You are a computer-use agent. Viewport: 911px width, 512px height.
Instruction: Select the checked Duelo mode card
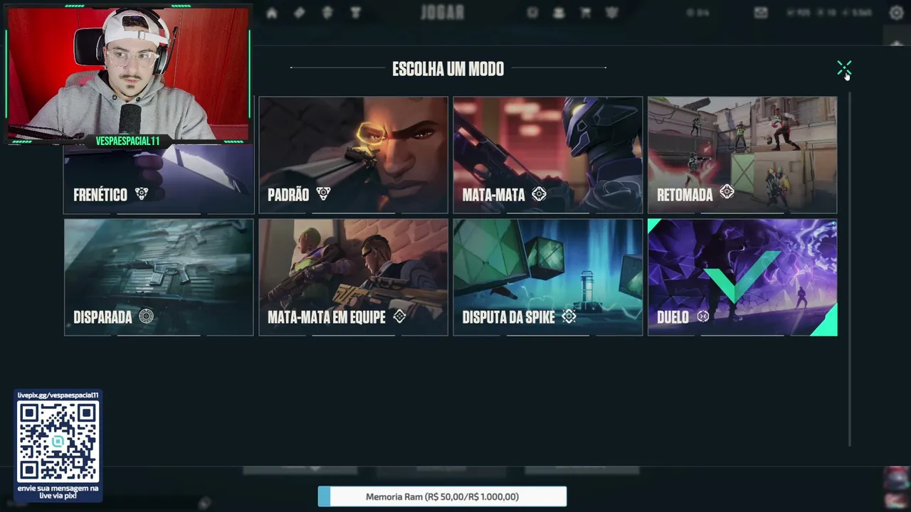click(x=742, y=277)
